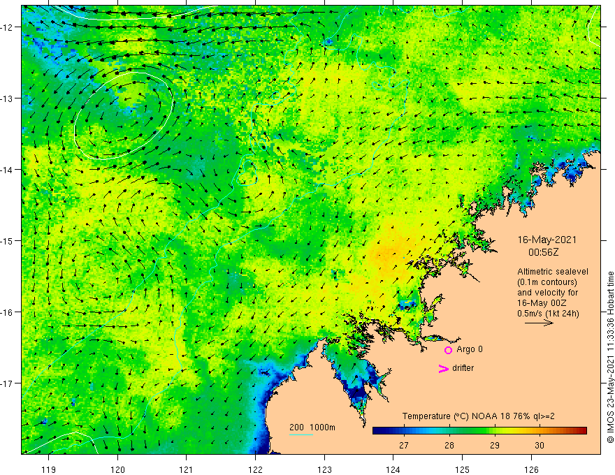Click the longitude 123 axis label
This screenshot has height=475, width=615.
[x=324, y=469]
